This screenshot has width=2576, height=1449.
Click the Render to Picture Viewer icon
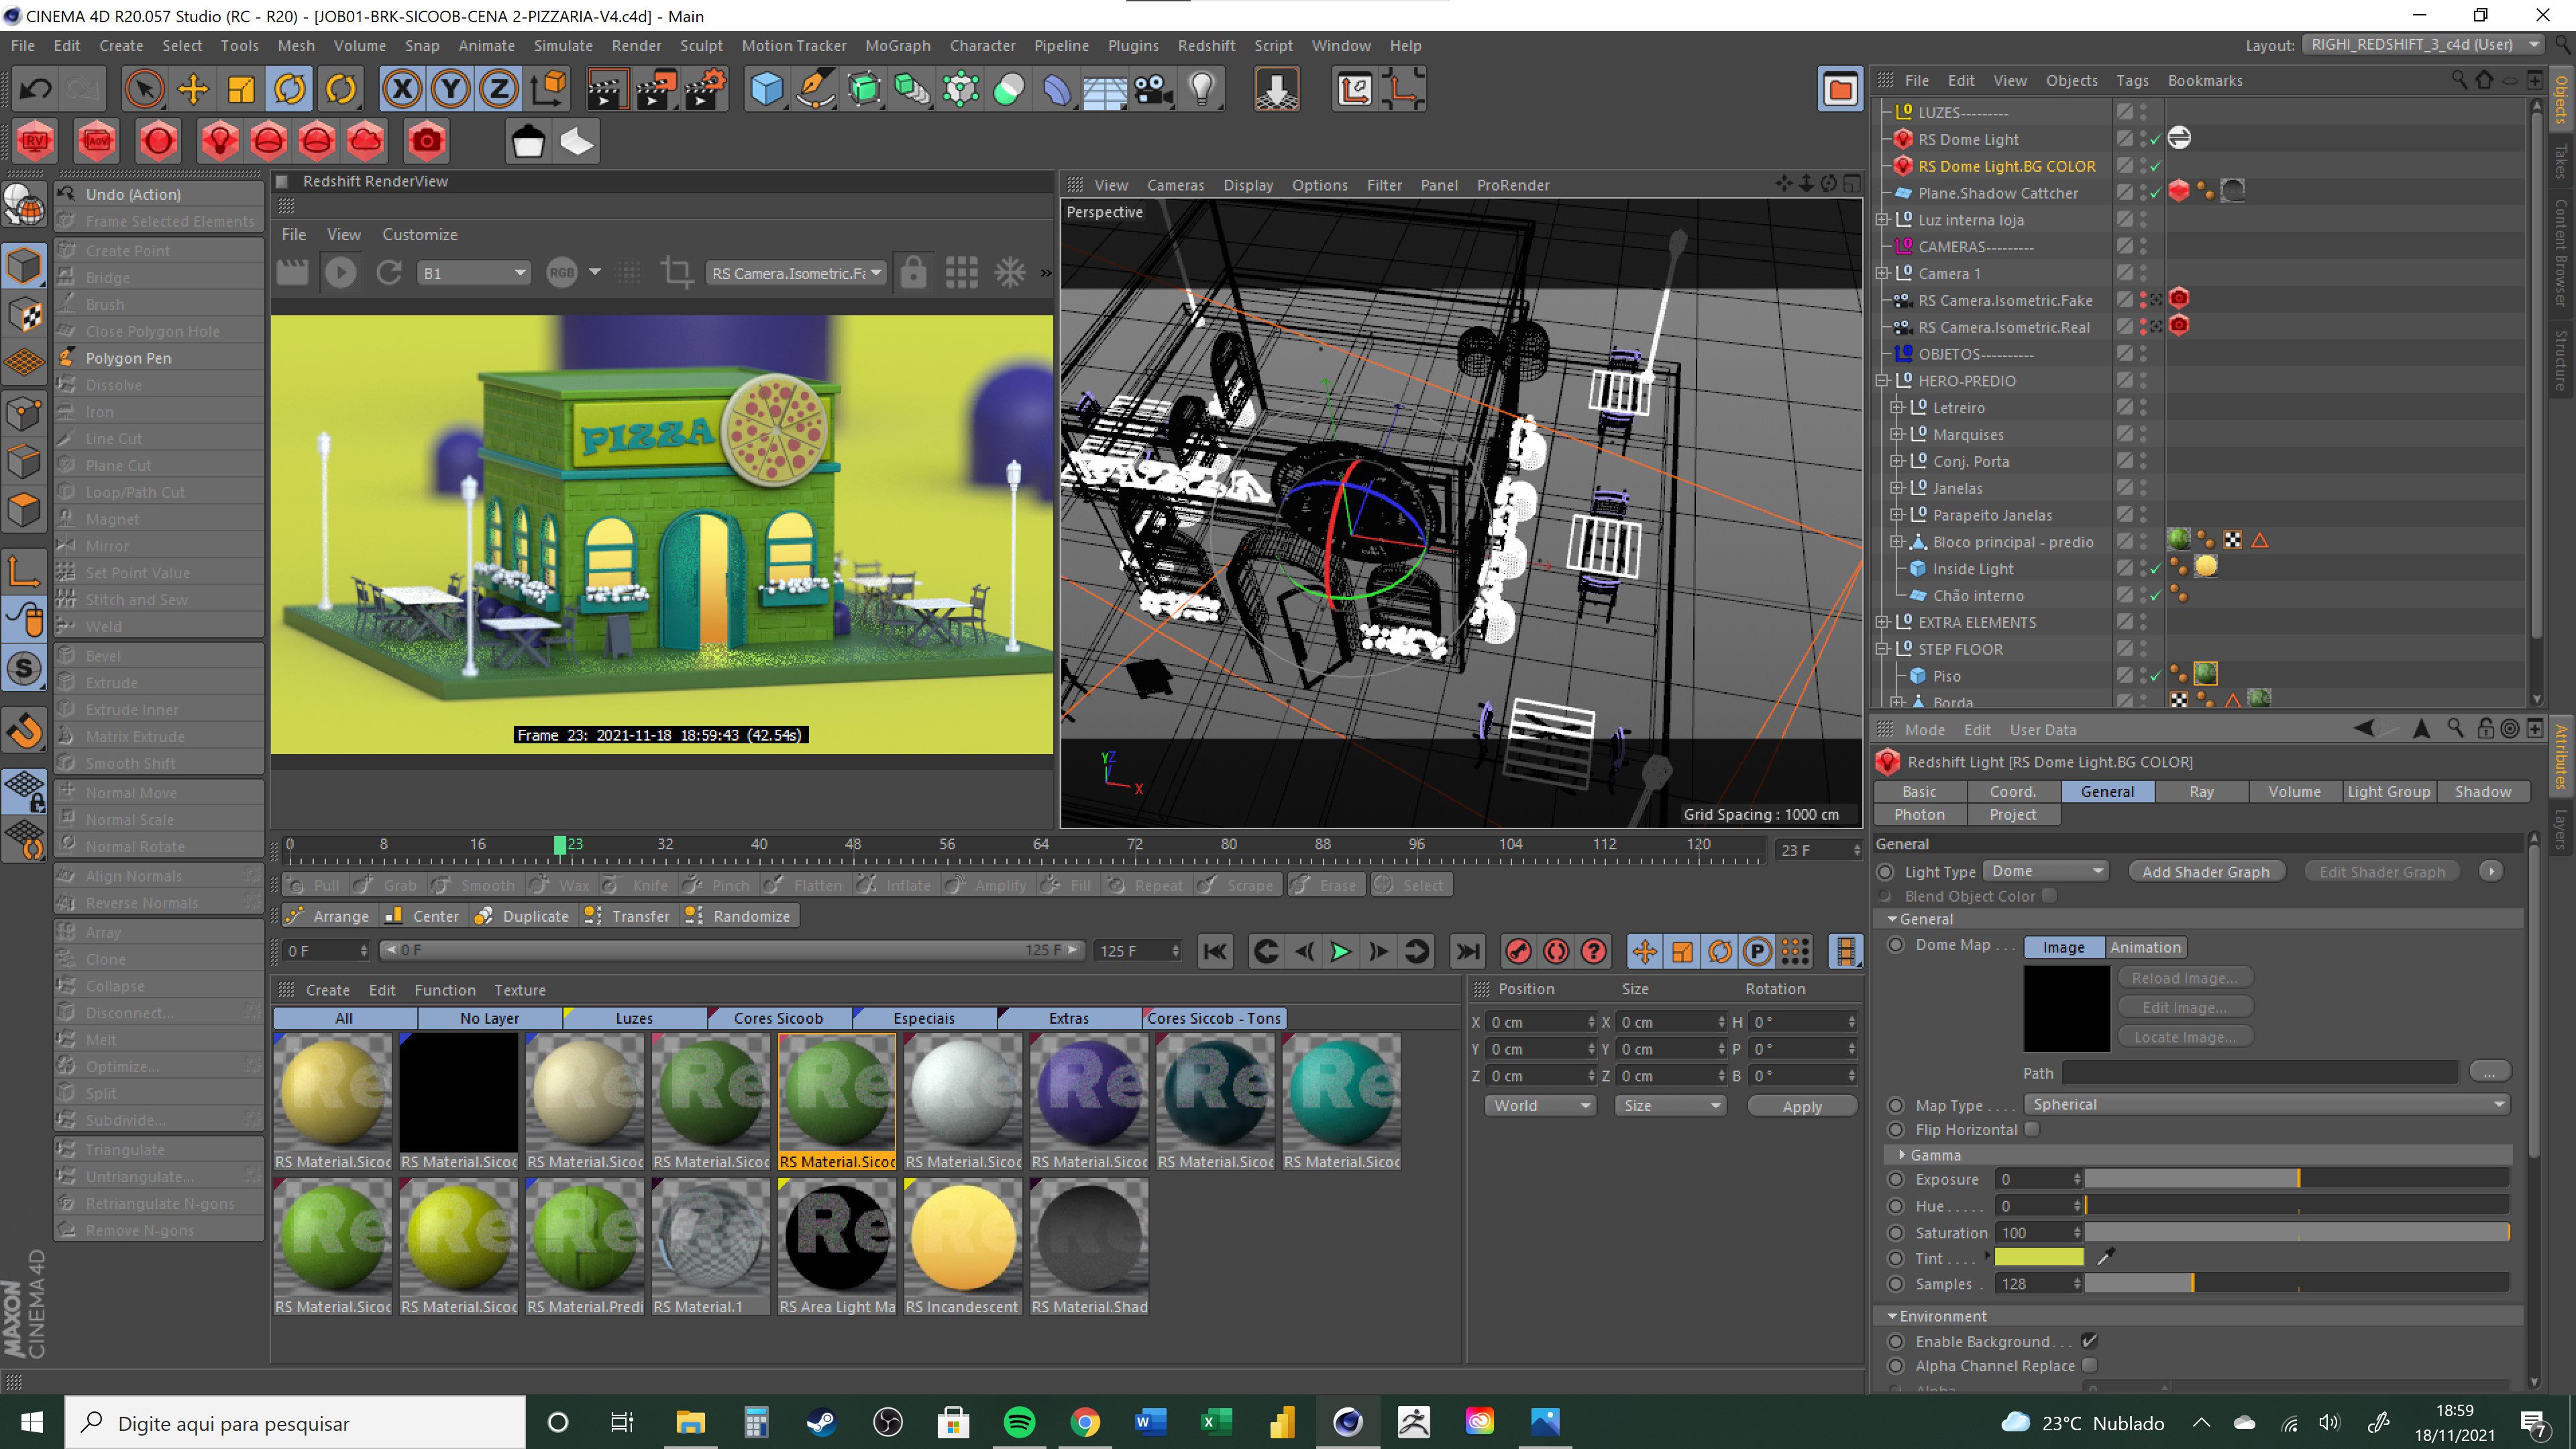pos(655,89)
